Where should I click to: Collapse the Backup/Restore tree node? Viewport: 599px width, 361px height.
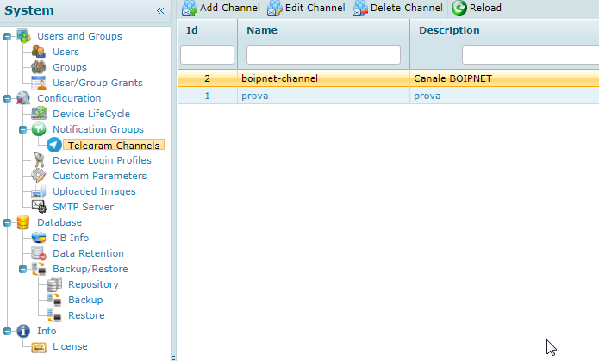23,270
